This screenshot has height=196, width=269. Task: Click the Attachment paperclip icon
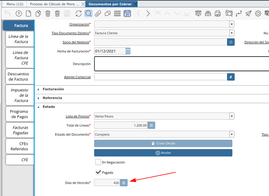[98, 14]
